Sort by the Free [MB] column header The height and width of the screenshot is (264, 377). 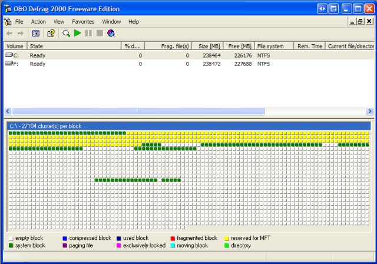click(238, 46)
